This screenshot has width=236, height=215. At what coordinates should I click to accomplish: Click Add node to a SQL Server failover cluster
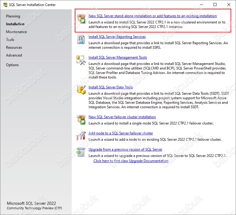tap(121, 133)
